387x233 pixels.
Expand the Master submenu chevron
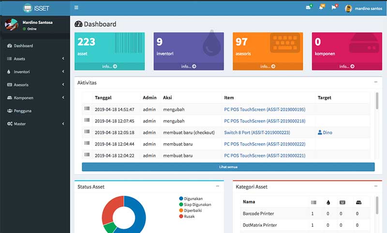click(63, 124)
